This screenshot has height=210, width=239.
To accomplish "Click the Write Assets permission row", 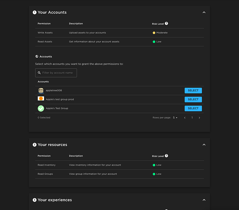I will point(119,33).
